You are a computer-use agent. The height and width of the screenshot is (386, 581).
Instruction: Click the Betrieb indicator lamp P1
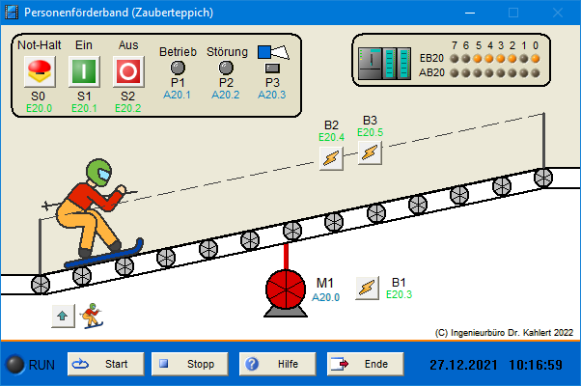(x=178, y=68)
